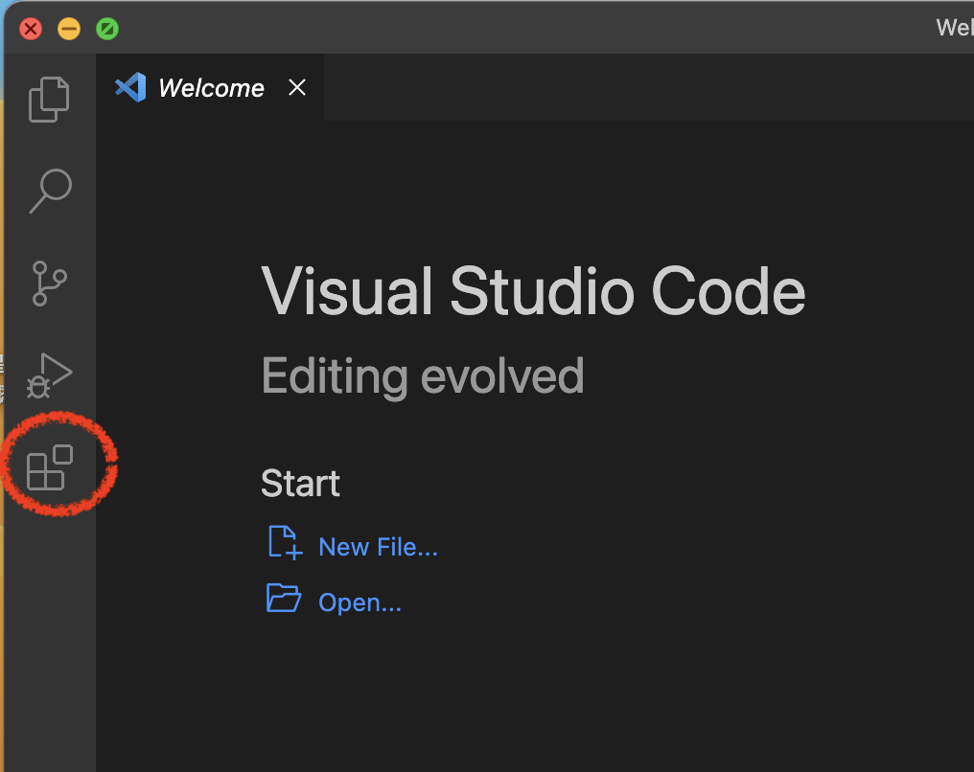Minimize window using the yellow button
This screenshot has width=974, height=772.
point(69,28)
